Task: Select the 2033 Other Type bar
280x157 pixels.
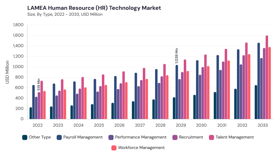Action: click(256, 102)
